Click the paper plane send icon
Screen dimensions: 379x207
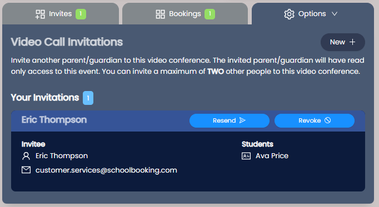(242, 120)
